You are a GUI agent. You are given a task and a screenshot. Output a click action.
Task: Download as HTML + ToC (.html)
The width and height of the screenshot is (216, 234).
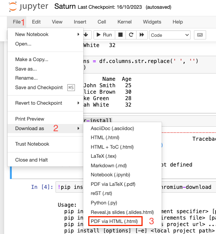point(122,147)
